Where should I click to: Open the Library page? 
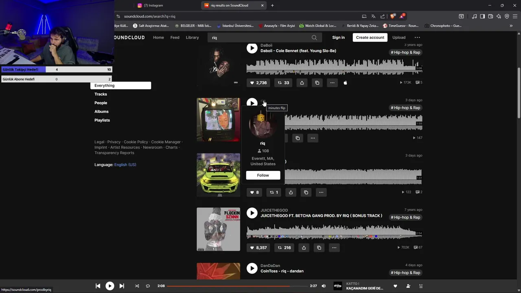pyautogui.click(x=192, y=37)
